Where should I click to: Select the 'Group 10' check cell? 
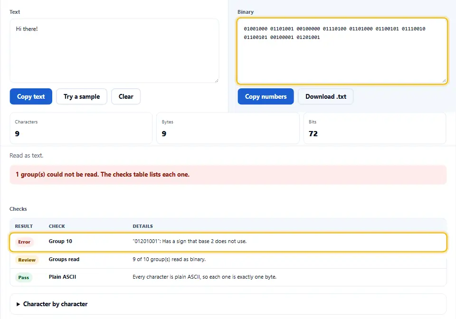(x=60, y=241)
